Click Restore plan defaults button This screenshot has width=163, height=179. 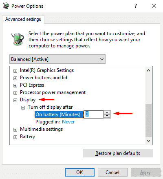click(118, 153)
